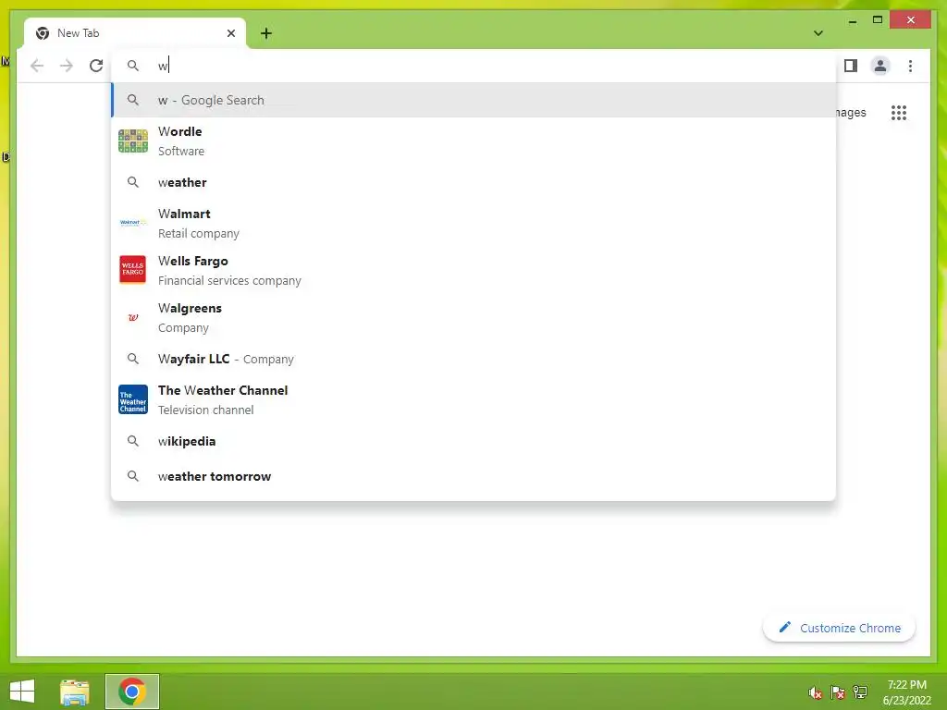Click search icon beside 'weather'

click(x=133, y=182)
